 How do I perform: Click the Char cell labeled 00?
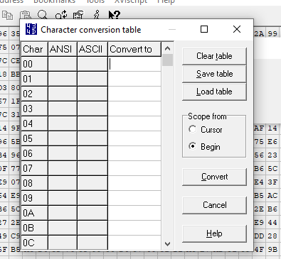pyautogui.click(x=34, y=64)
